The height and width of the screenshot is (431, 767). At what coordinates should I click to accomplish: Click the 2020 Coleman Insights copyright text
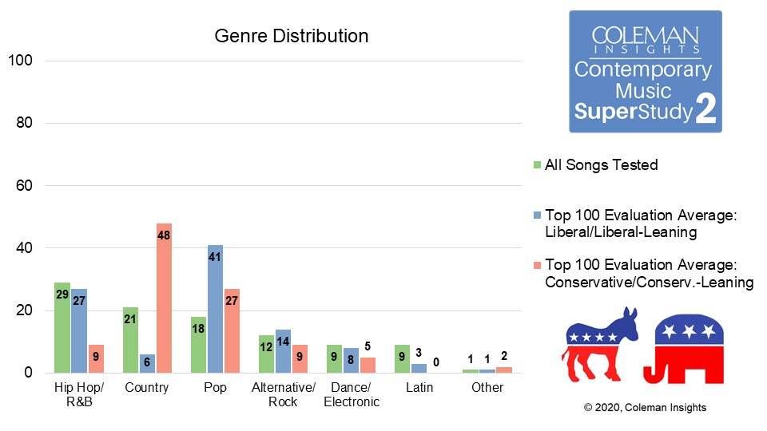click(645, 408)
